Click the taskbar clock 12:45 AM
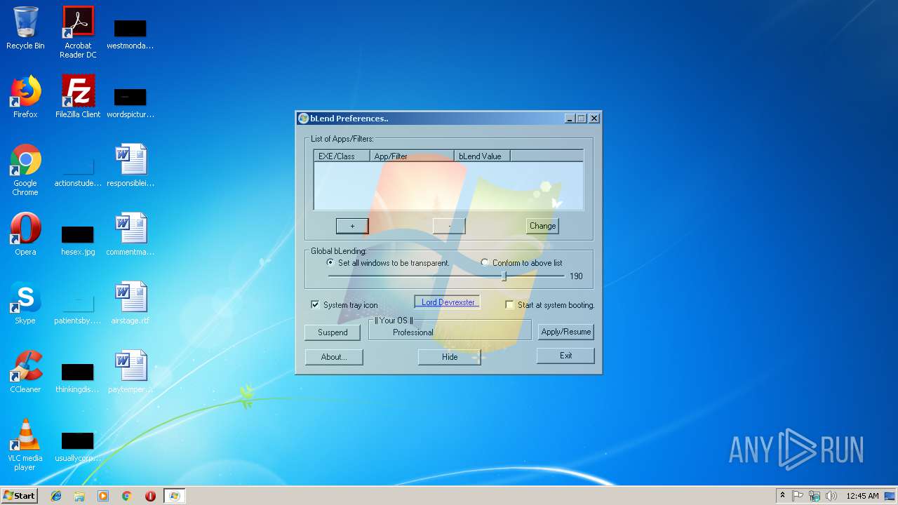 click(x=862, y=496)
